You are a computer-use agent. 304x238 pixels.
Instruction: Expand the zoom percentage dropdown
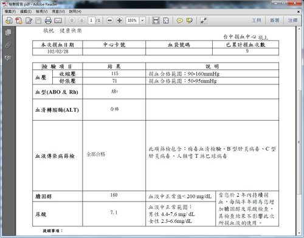[142, 21]
